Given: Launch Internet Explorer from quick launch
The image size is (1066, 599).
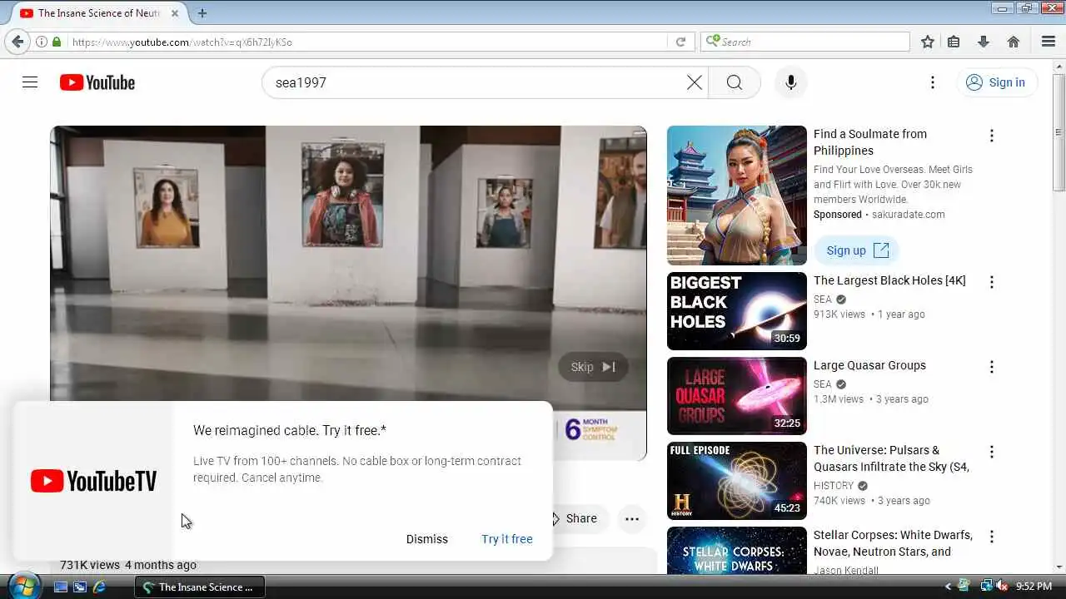Looking at the screenshot, I should point(99,587).
